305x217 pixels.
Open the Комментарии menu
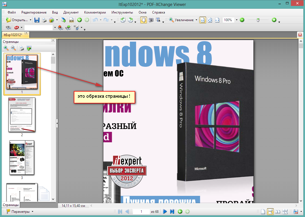click(95, 12)
